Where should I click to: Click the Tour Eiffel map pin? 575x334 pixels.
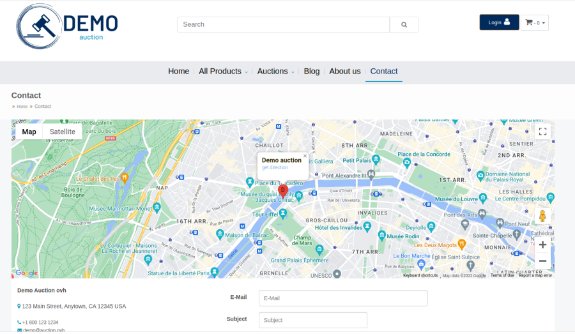[283, 215]
